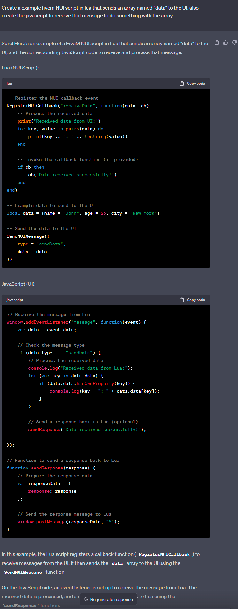This screenshot has width=238, height=609.
Task: Copy code of the javascript block
Action: pos(192,300)
